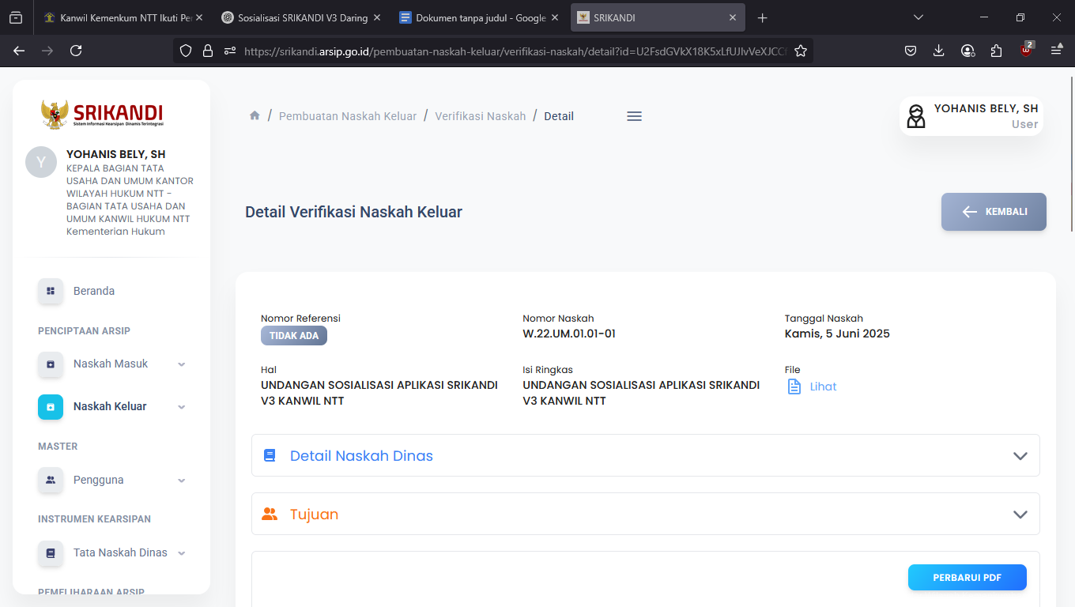Click browser forward arrow
Viewport: 1075px width, 607px height.
[47, 51]
